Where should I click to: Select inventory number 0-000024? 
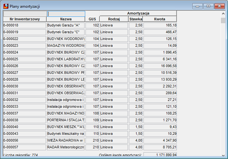click(25, 53)
